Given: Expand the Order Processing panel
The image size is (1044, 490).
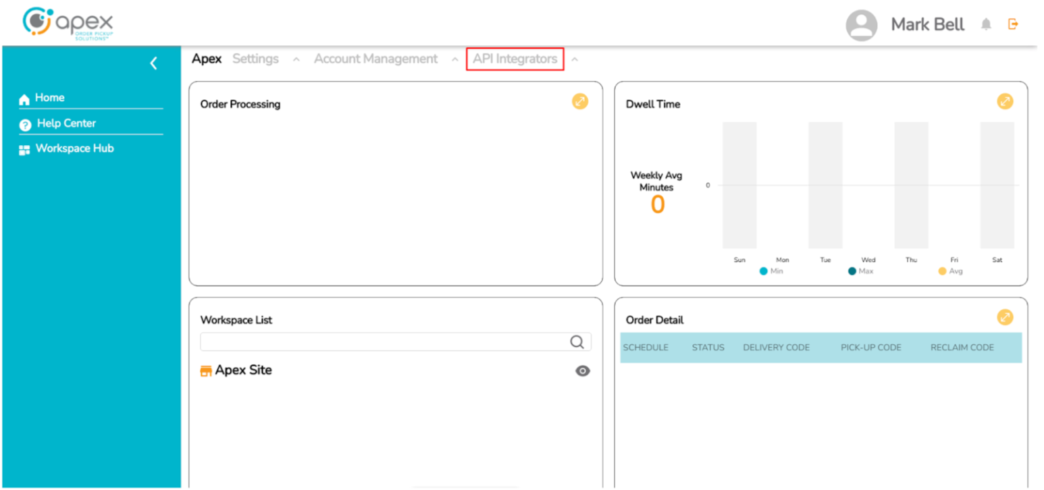Looking at the screenshot, I should 580,101.
